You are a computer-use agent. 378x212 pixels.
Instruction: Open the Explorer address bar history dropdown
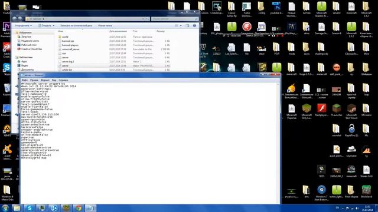point(143,19)
